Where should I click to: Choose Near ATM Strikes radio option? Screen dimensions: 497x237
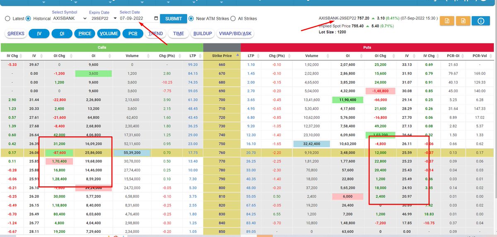point(191,19)
